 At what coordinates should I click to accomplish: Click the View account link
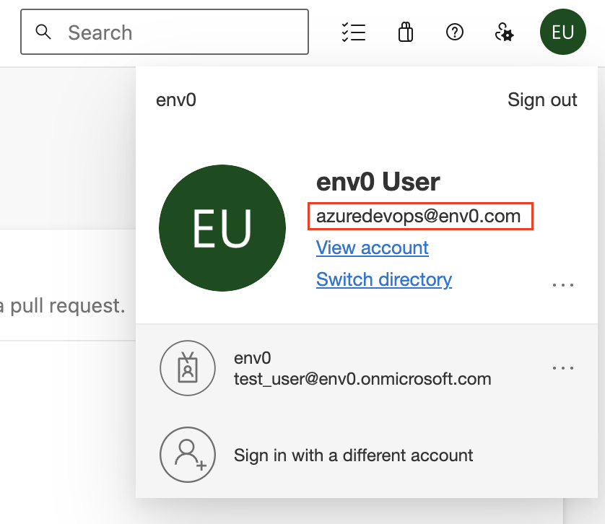coord(373,248)
